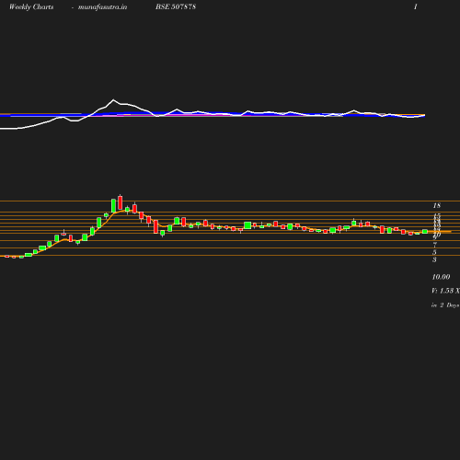Image resolution: width=460 pixels, height=460 pixels.
Task: Click the tallest red candle at the price peak
Action: click(121, 202)
